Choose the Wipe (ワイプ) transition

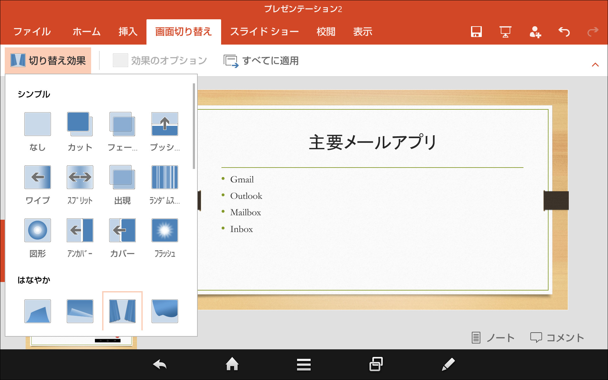(x=38, y=177)
